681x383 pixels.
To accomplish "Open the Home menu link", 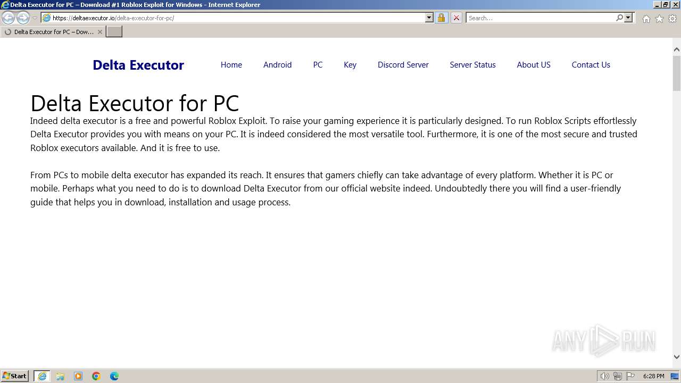I will (231, 65).
